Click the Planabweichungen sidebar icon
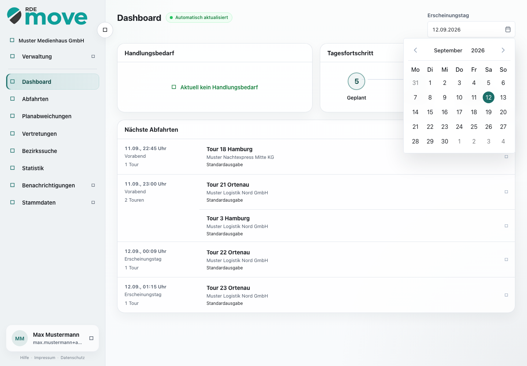527x366 pixels. tap(12, 116)
